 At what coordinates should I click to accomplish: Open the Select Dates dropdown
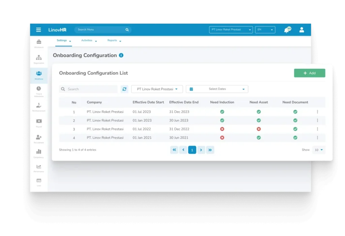pos(217,89)
